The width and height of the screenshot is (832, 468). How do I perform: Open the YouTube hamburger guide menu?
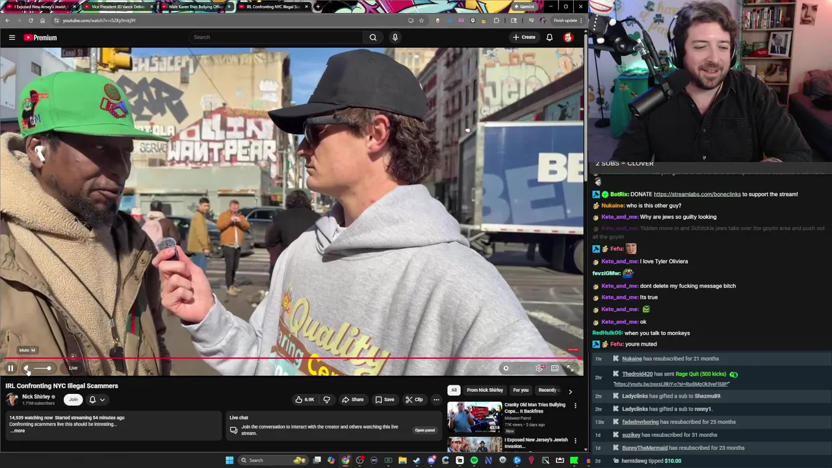tap(12, 37)
